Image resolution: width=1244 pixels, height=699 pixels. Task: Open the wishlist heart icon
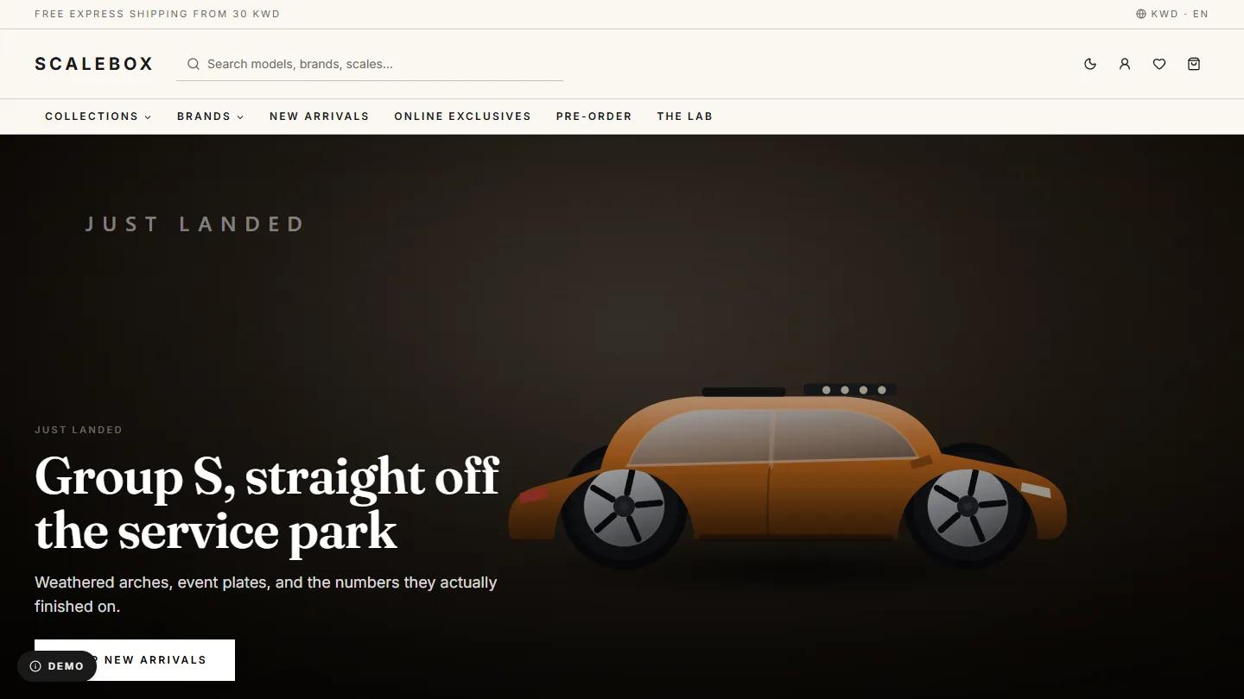point(1159,64)
